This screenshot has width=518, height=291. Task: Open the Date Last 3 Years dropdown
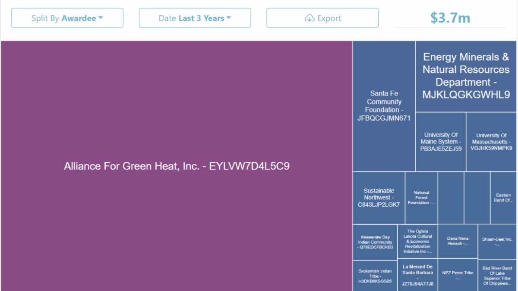point(195,18)
